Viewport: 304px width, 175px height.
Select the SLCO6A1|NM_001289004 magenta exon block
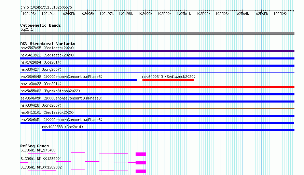coord(141,163)
